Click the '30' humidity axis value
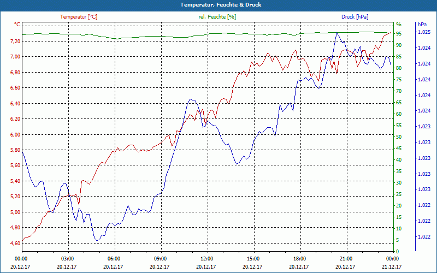Image resolution: width=437 pixels, height=273 pixels. tap(399, 183)
